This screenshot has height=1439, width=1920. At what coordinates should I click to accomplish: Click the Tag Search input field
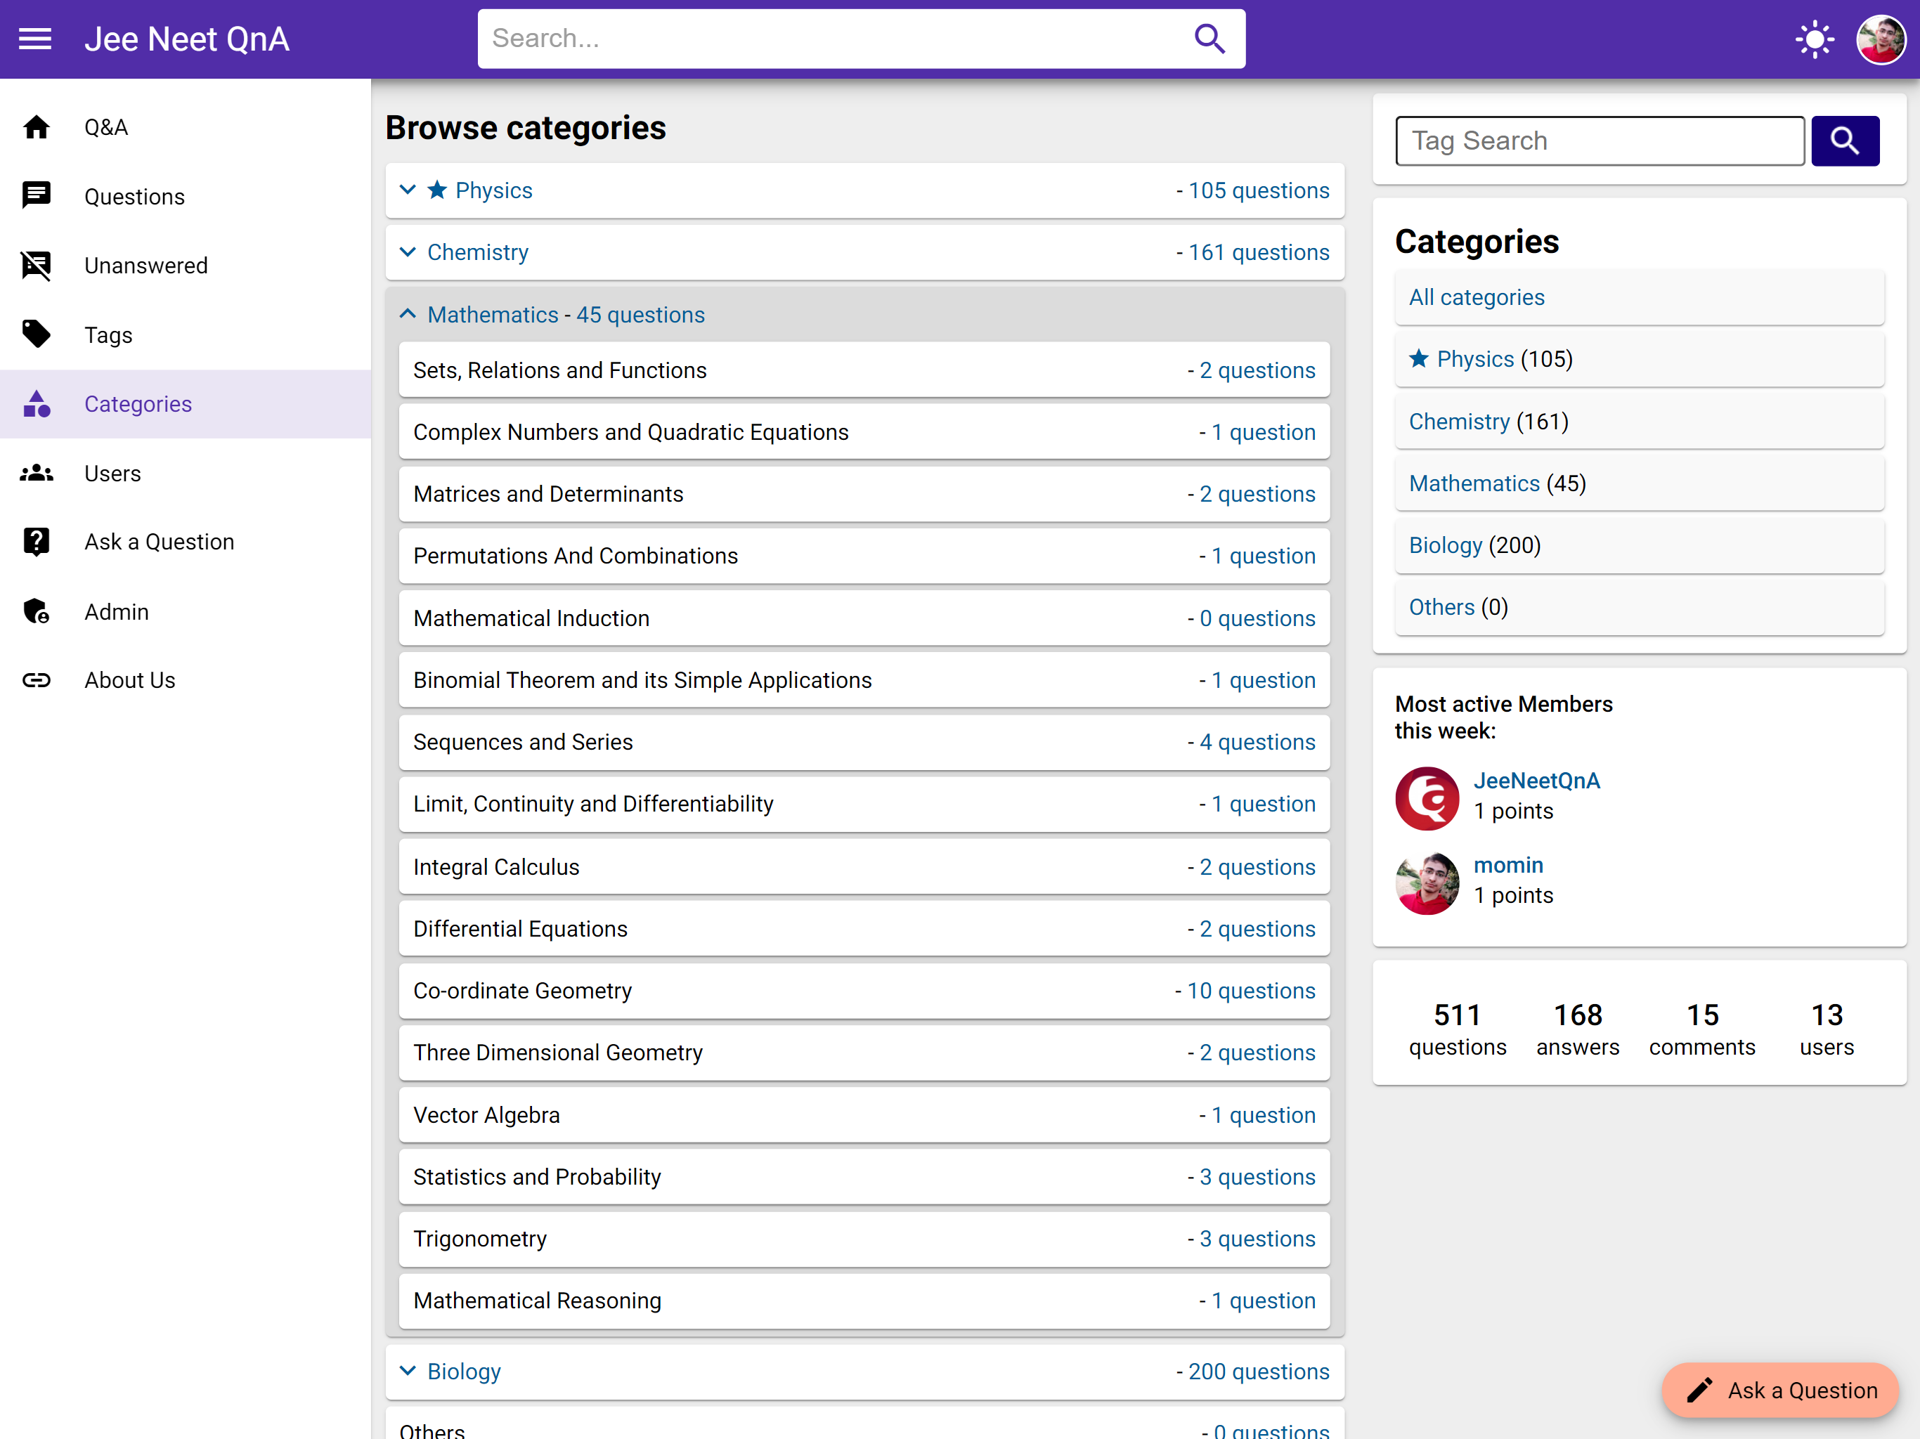coord(1599,141)
